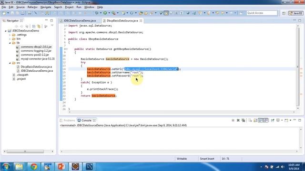This screenshot has width=305, height=171.
Task: Select the Navigator view tab
Action: (x=13, y=20)
